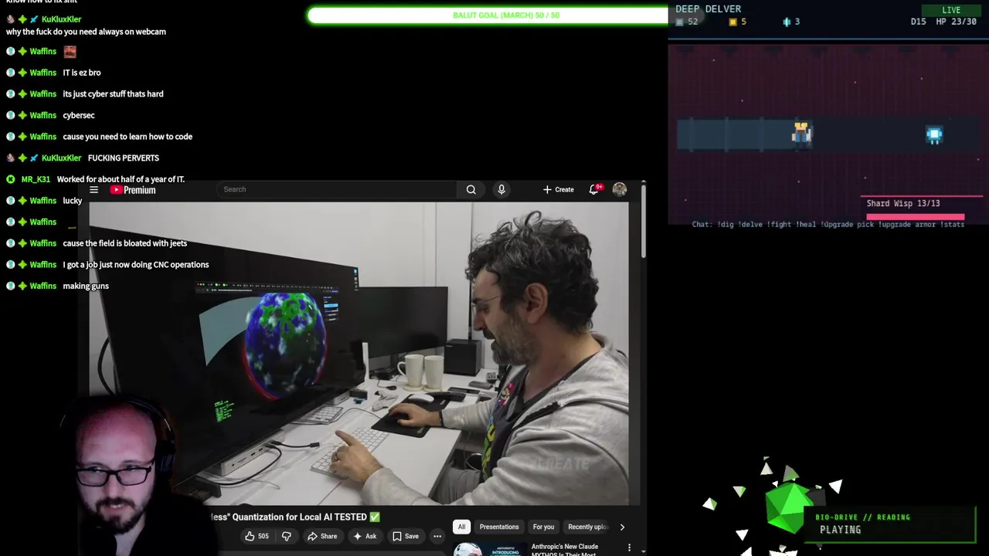Save the video to a playlist
Image resolution: width=989 pixels, height=556 pixels.
pyautogui.click(x=405, y=536)
